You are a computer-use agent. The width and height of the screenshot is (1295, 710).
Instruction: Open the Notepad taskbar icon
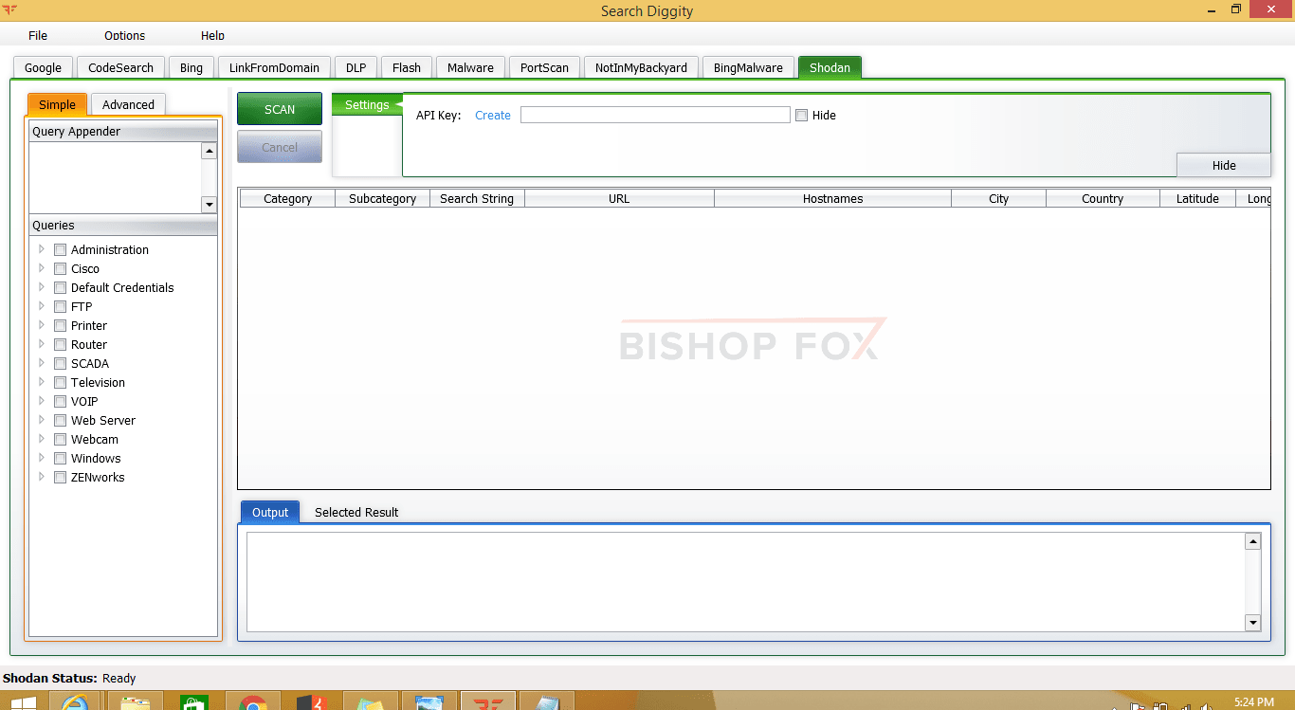547,702
